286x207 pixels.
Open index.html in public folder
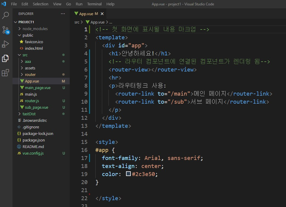[34, 48]
